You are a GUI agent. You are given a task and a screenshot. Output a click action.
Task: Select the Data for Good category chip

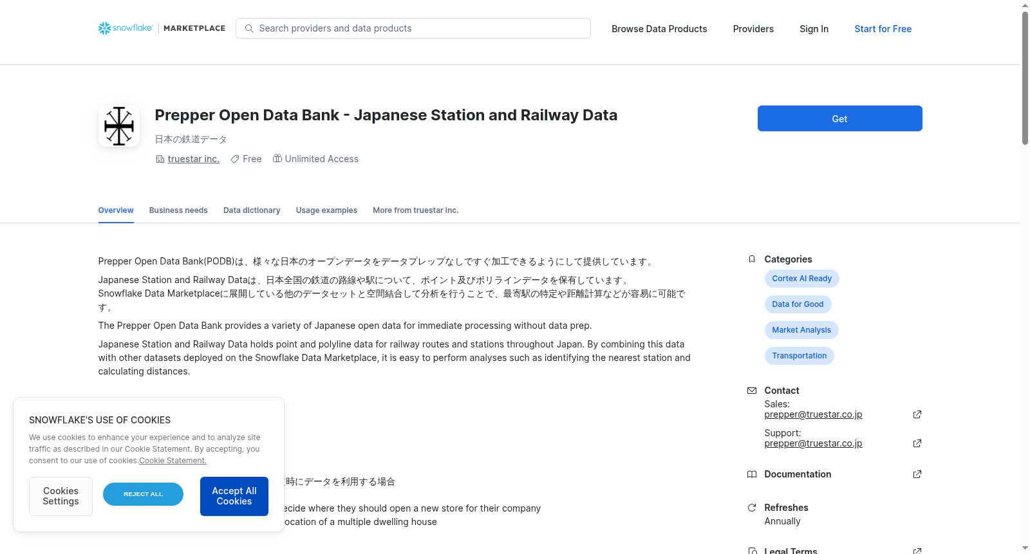pyautogui.click(x=798, y=304)
